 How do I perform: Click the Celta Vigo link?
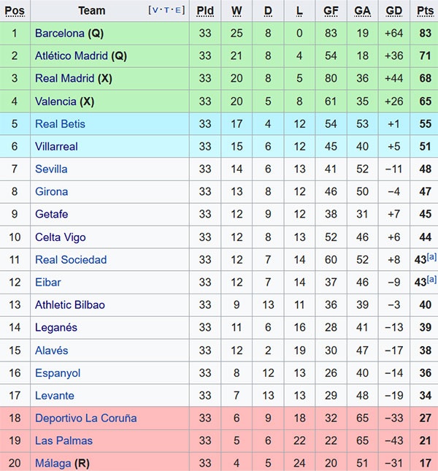[61, 237]
